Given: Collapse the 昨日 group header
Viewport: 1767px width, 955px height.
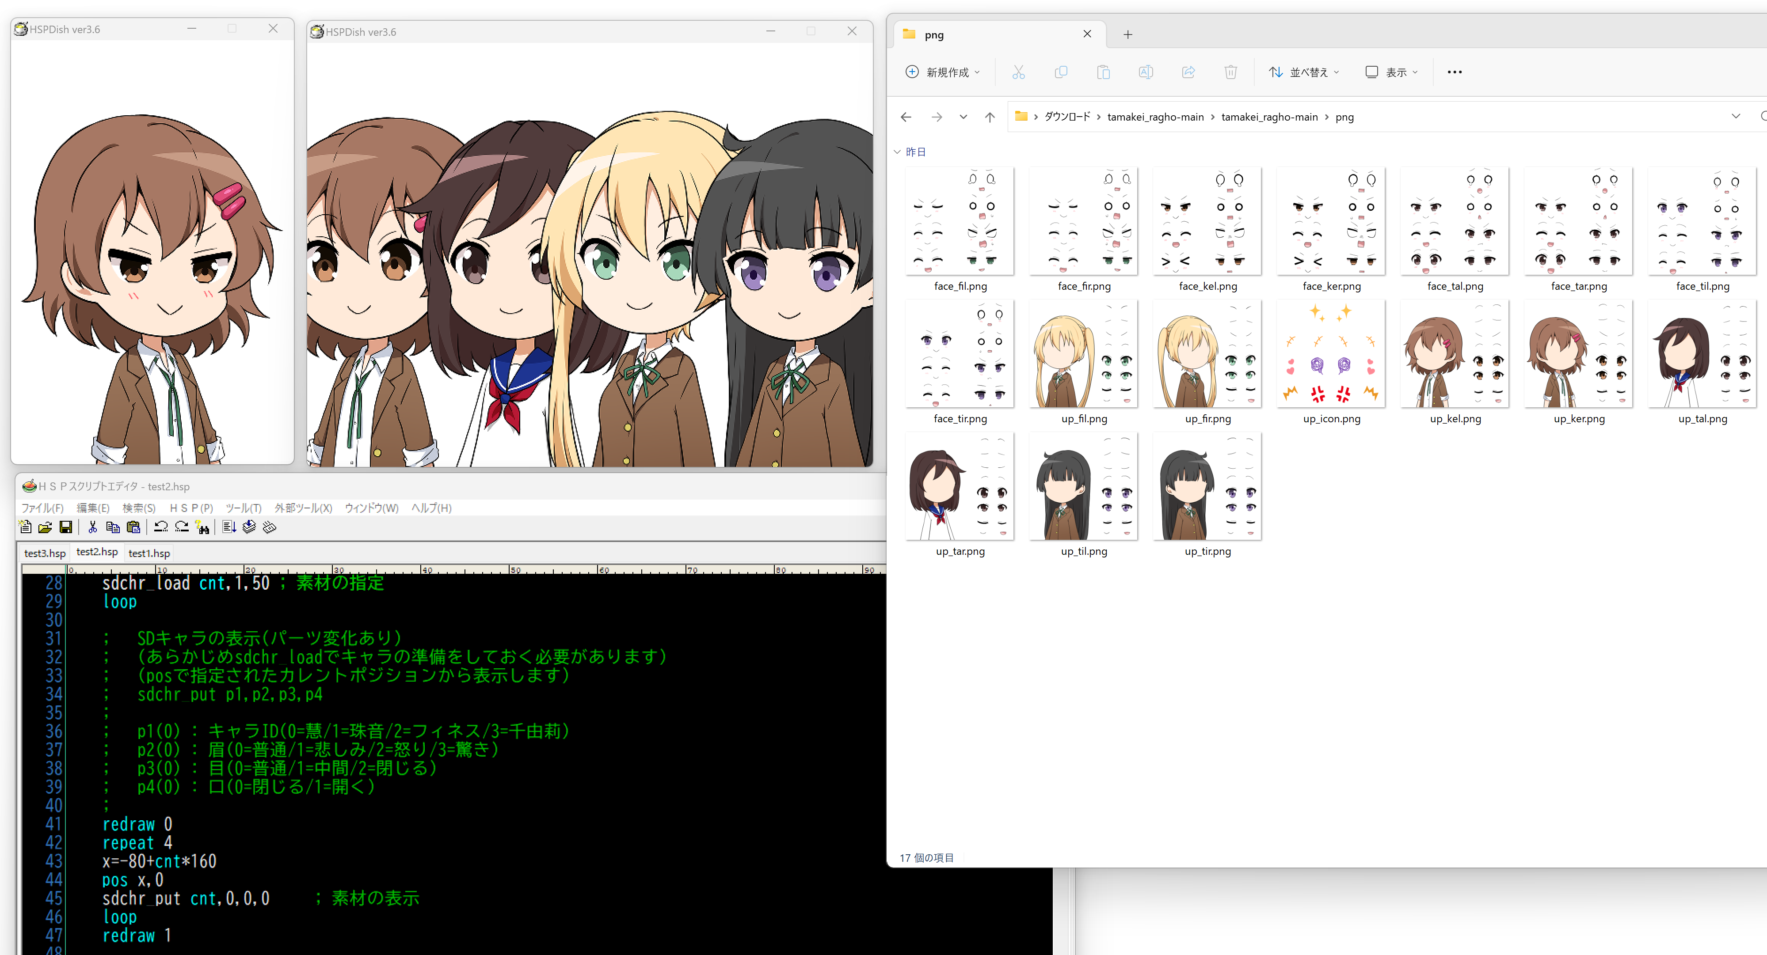Looking at the screenshot, I should (x=897, y=152).
